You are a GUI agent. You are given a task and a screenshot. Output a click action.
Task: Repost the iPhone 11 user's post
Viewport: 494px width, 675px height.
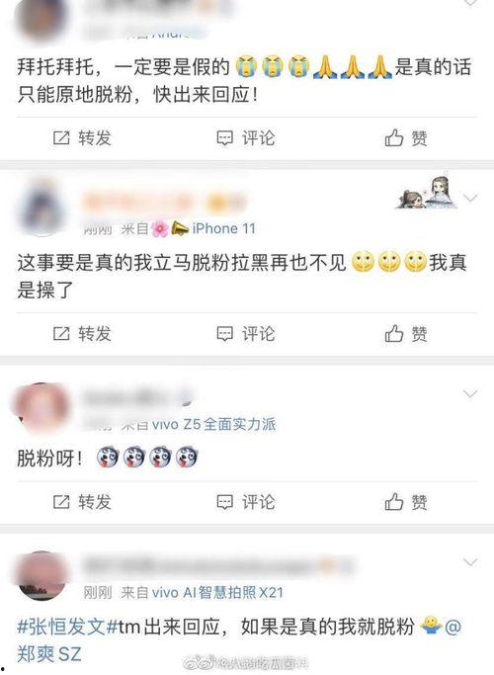[82, 334]
